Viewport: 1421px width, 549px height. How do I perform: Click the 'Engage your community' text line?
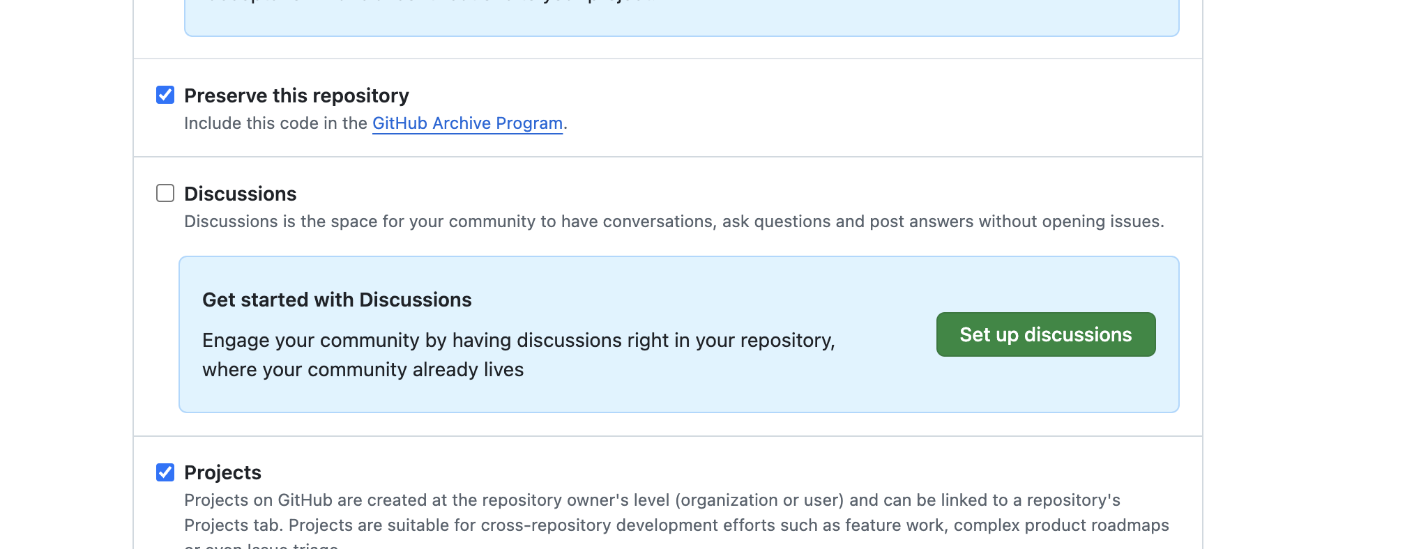click(518, 340)
